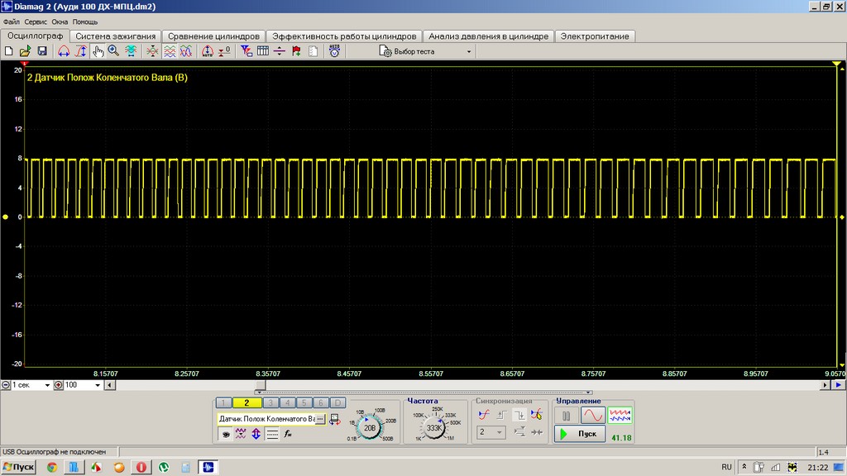Select the horizontal measurement cursor tool

[64, 51]
